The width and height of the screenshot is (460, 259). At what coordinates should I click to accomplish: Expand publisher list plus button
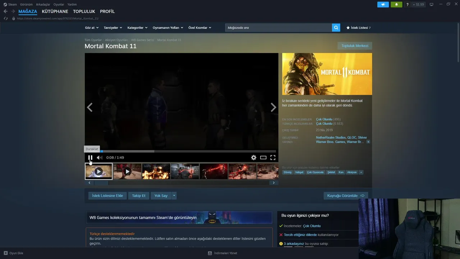pos(368,142)
